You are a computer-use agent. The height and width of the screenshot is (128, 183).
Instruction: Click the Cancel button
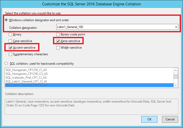(170, 119)
